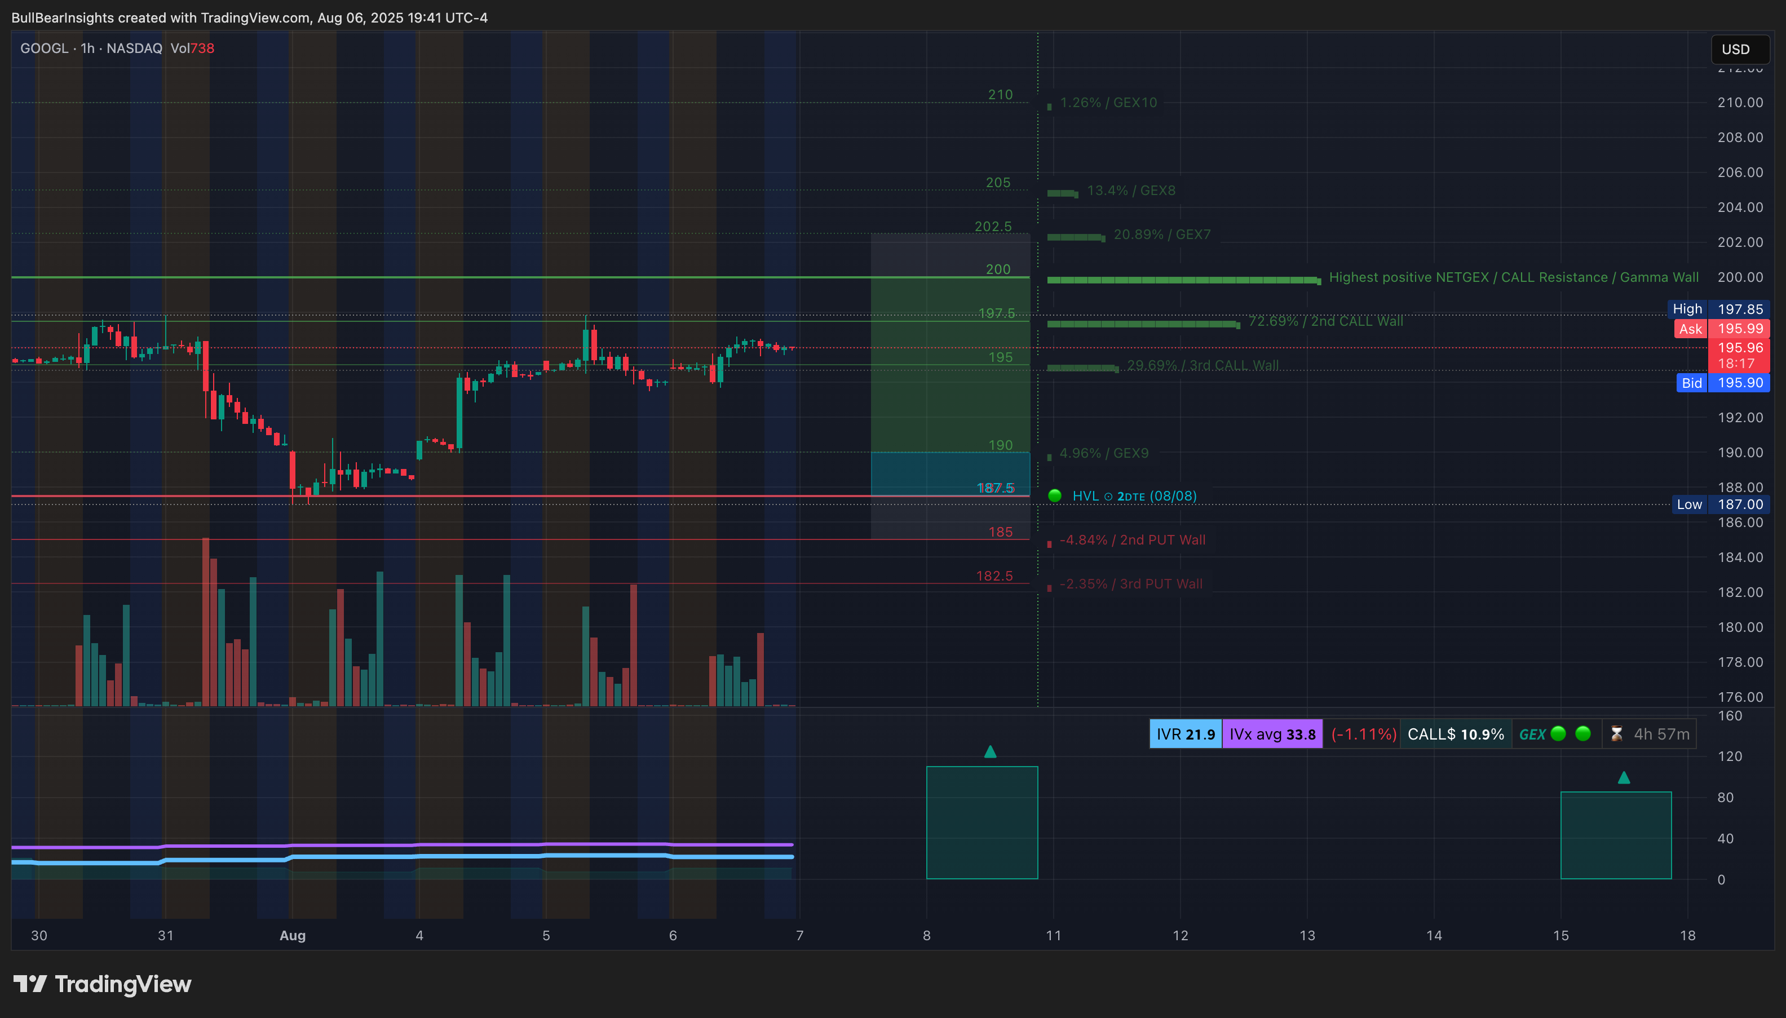The width and height of the screenshot is (1786, 1018).
Task: Click the USD currency button
Action: [x=1739, y=49]
